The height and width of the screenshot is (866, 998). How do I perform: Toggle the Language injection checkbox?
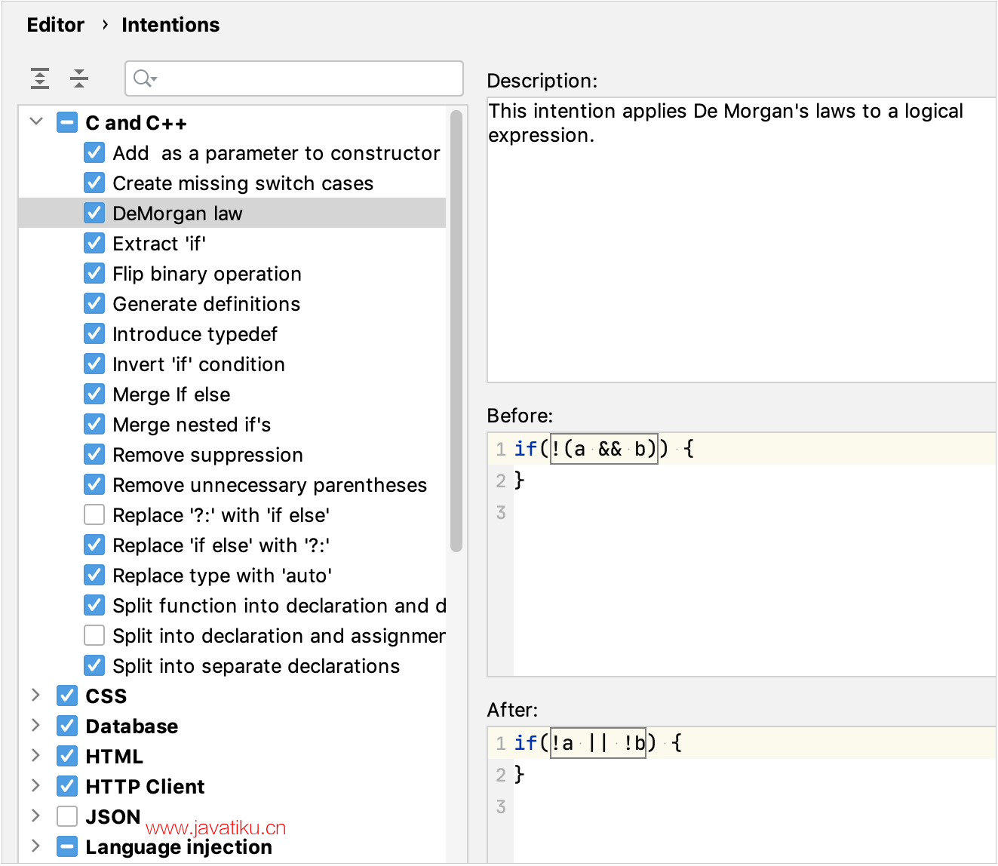(x=67, y=846)
